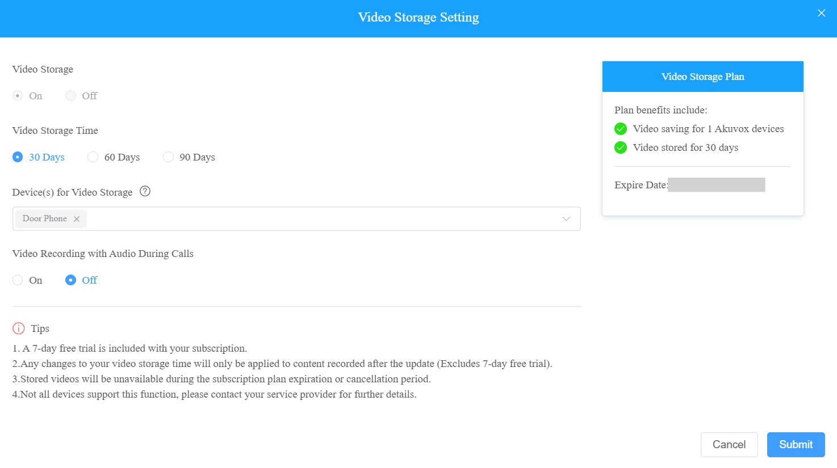The width and height of the screenshot is (837, 468).
Task: Click checkmark beside Video stored for 30 days
Action: [x=621, y=147]
